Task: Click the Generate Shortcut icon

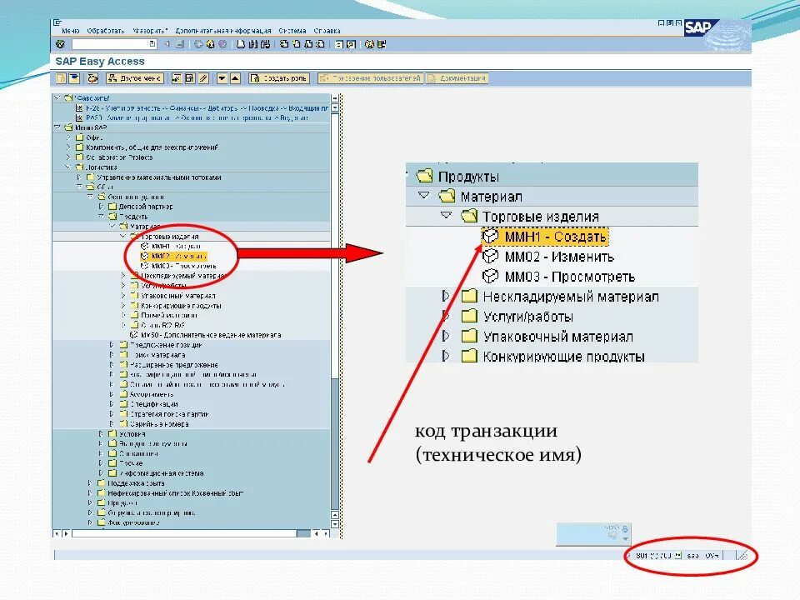Action: [x=351, y=44]
